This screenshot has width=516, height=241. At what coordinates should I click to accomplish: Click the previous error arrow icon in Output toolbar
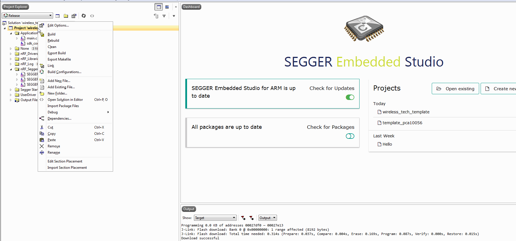(x=243, y=218)
